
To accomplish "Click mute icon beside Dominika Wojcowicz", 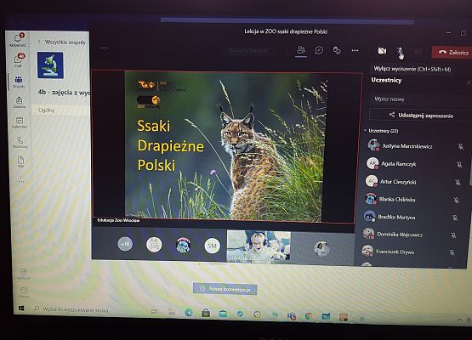I will click(453, 235).
